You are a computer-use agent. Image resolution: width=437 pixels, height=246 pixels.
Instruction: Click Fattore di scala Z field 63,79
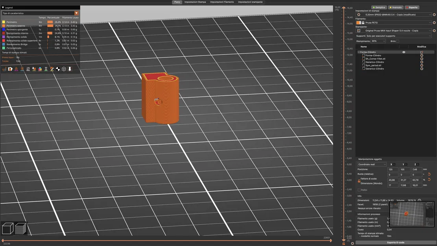(417, 180)
